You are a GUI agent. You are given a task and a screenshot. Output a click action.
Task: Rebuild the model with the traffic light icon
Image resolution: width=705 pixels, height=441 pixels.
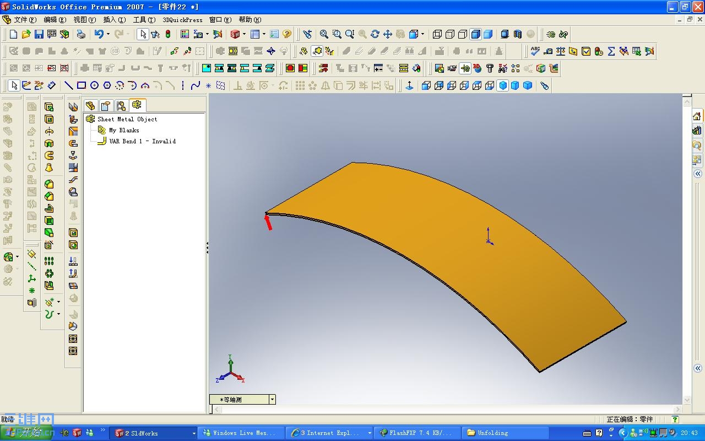pos(168,34)
